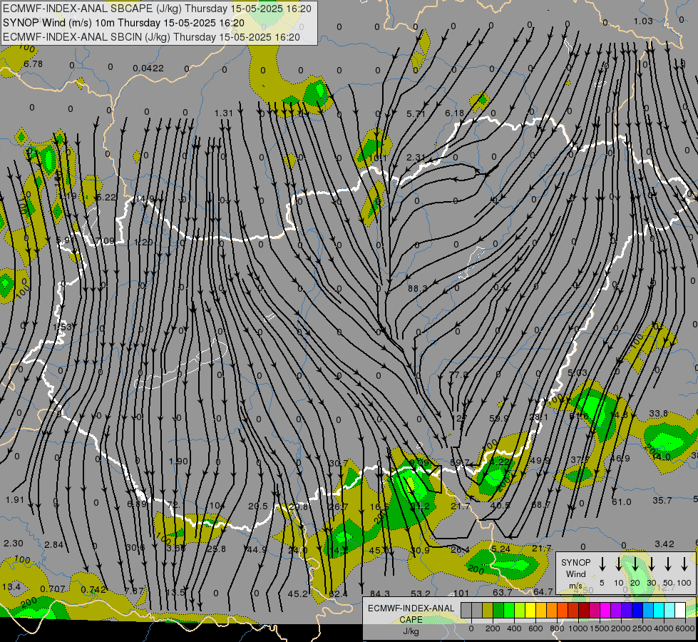Click the 1.90 map value
The width and height of the screenshot is (698, 642).
point(178,461)
